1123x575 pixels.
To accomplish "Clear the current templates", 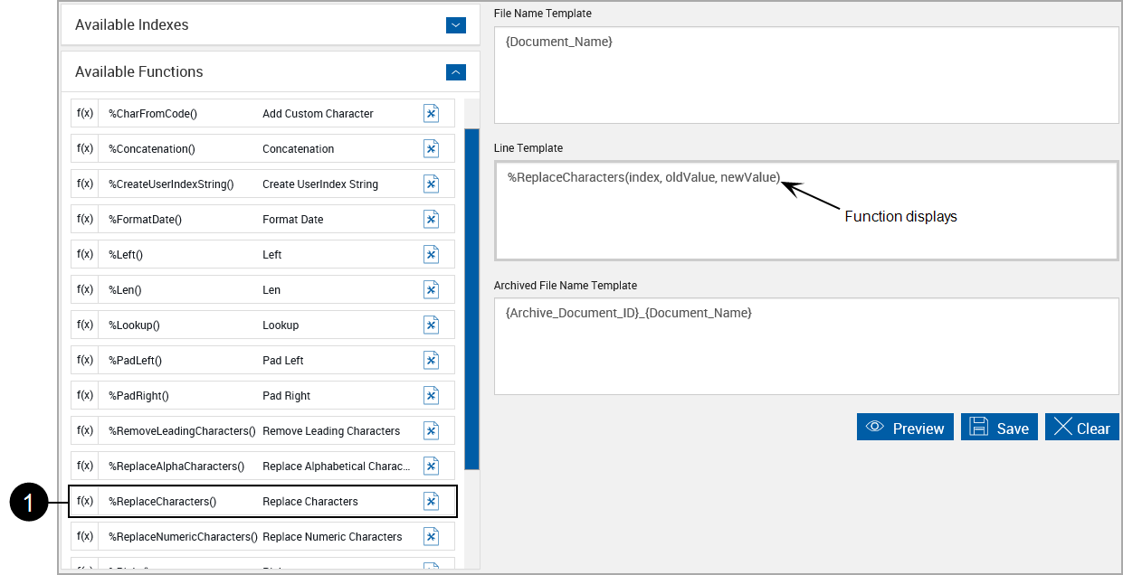I will pos(1081,428).
